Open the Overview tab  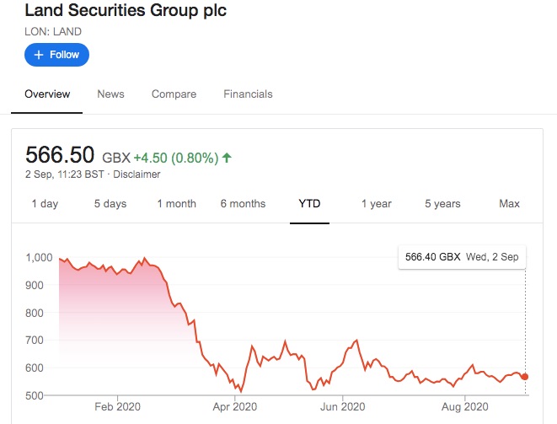pos(47,94)
